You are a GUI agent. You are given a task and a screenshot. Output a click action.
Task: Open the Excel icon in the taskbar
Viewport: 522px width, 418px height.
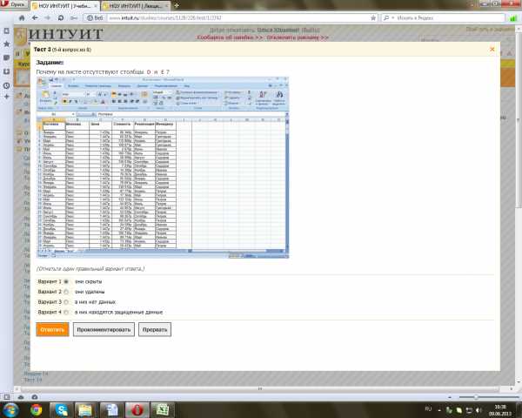click(163, 409)
